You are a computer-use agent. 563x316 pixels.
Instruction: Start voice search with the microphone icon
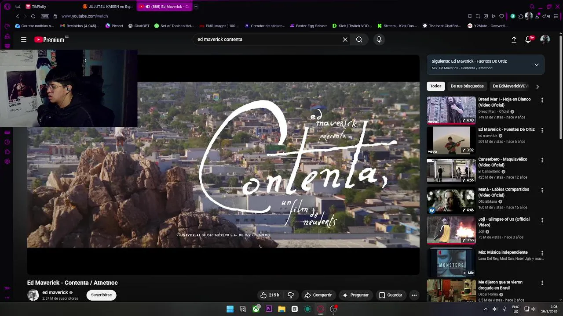point(379,39)
